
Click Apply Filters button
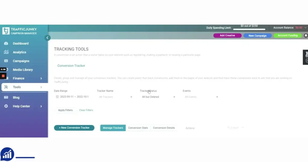tap(65, 110)
